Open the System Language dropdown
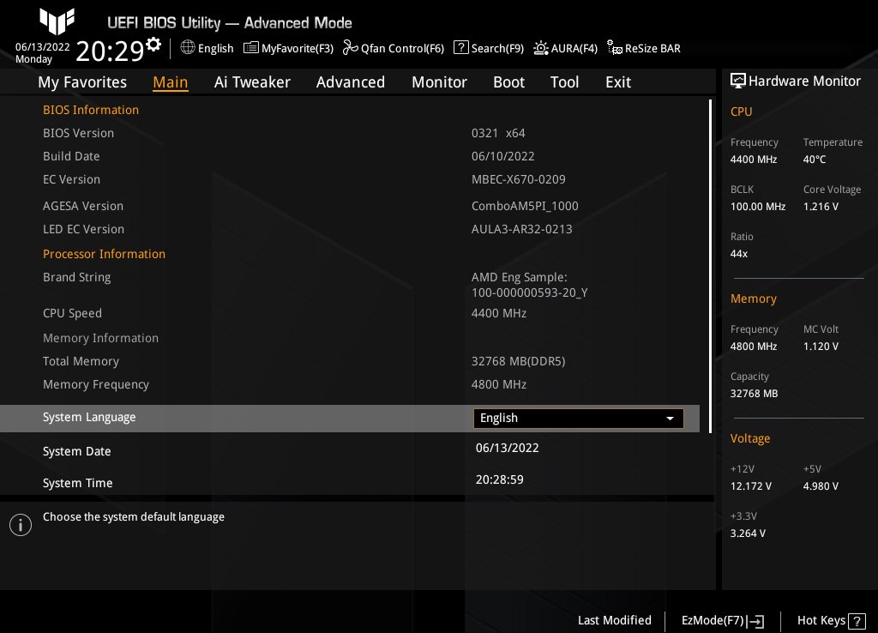 (x=579, y=419)
